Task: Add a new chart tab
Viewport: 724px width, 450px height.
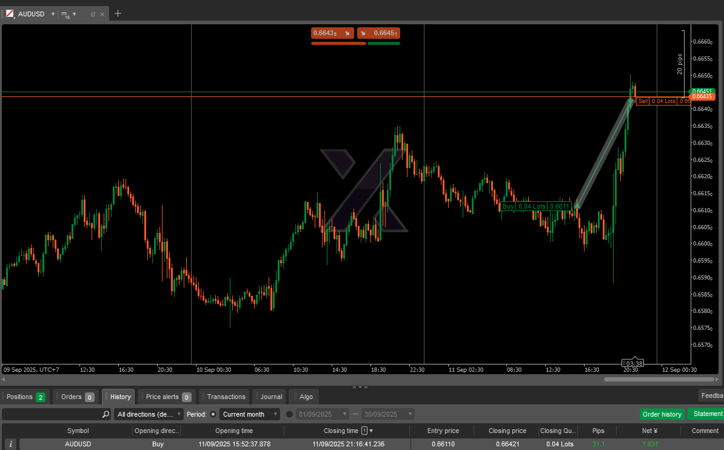Action: point(118,13)
